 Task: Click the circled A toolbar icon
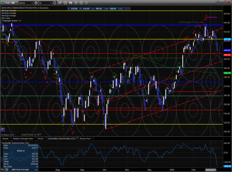coord(81,3)
